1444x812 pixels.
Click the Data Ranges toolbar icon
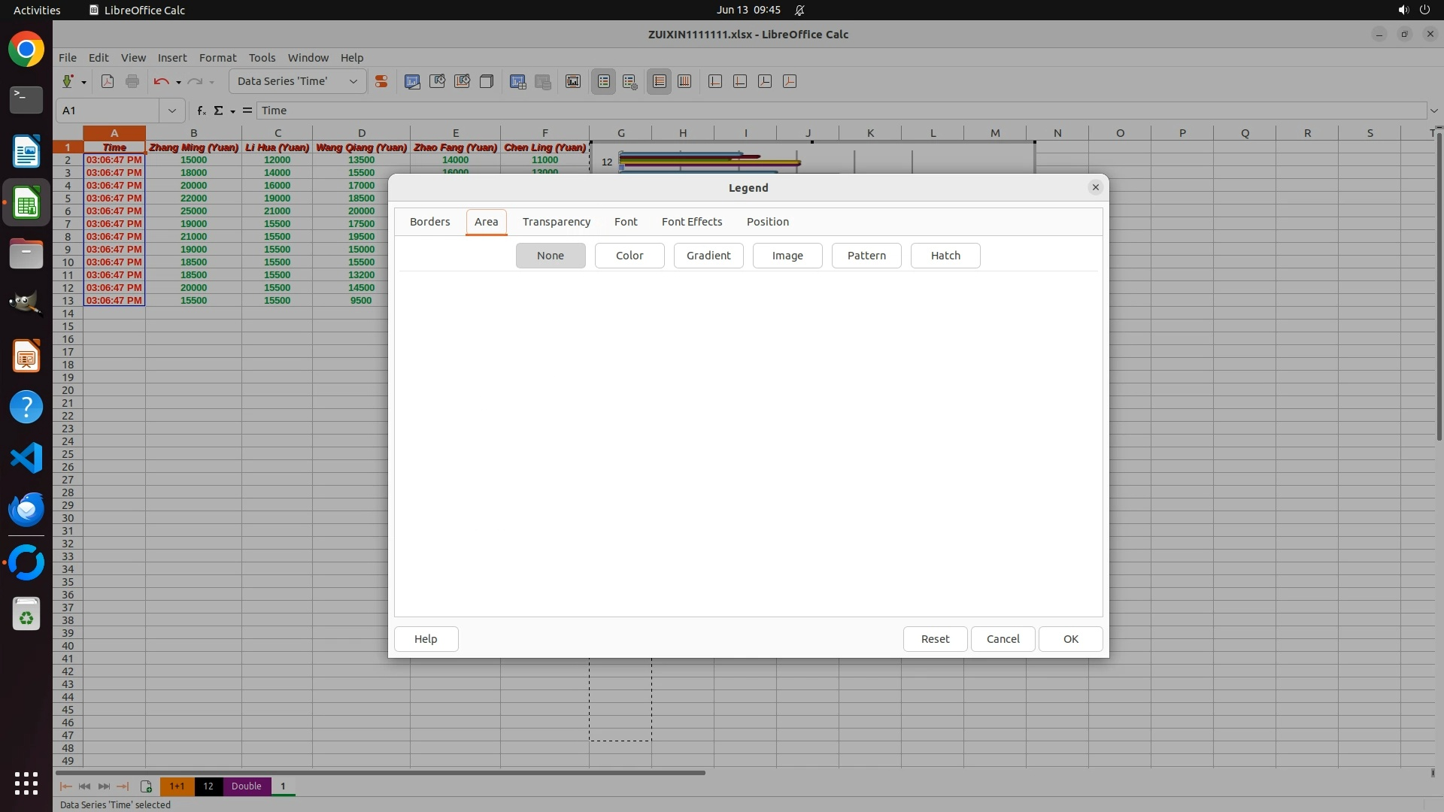[517, 81]
